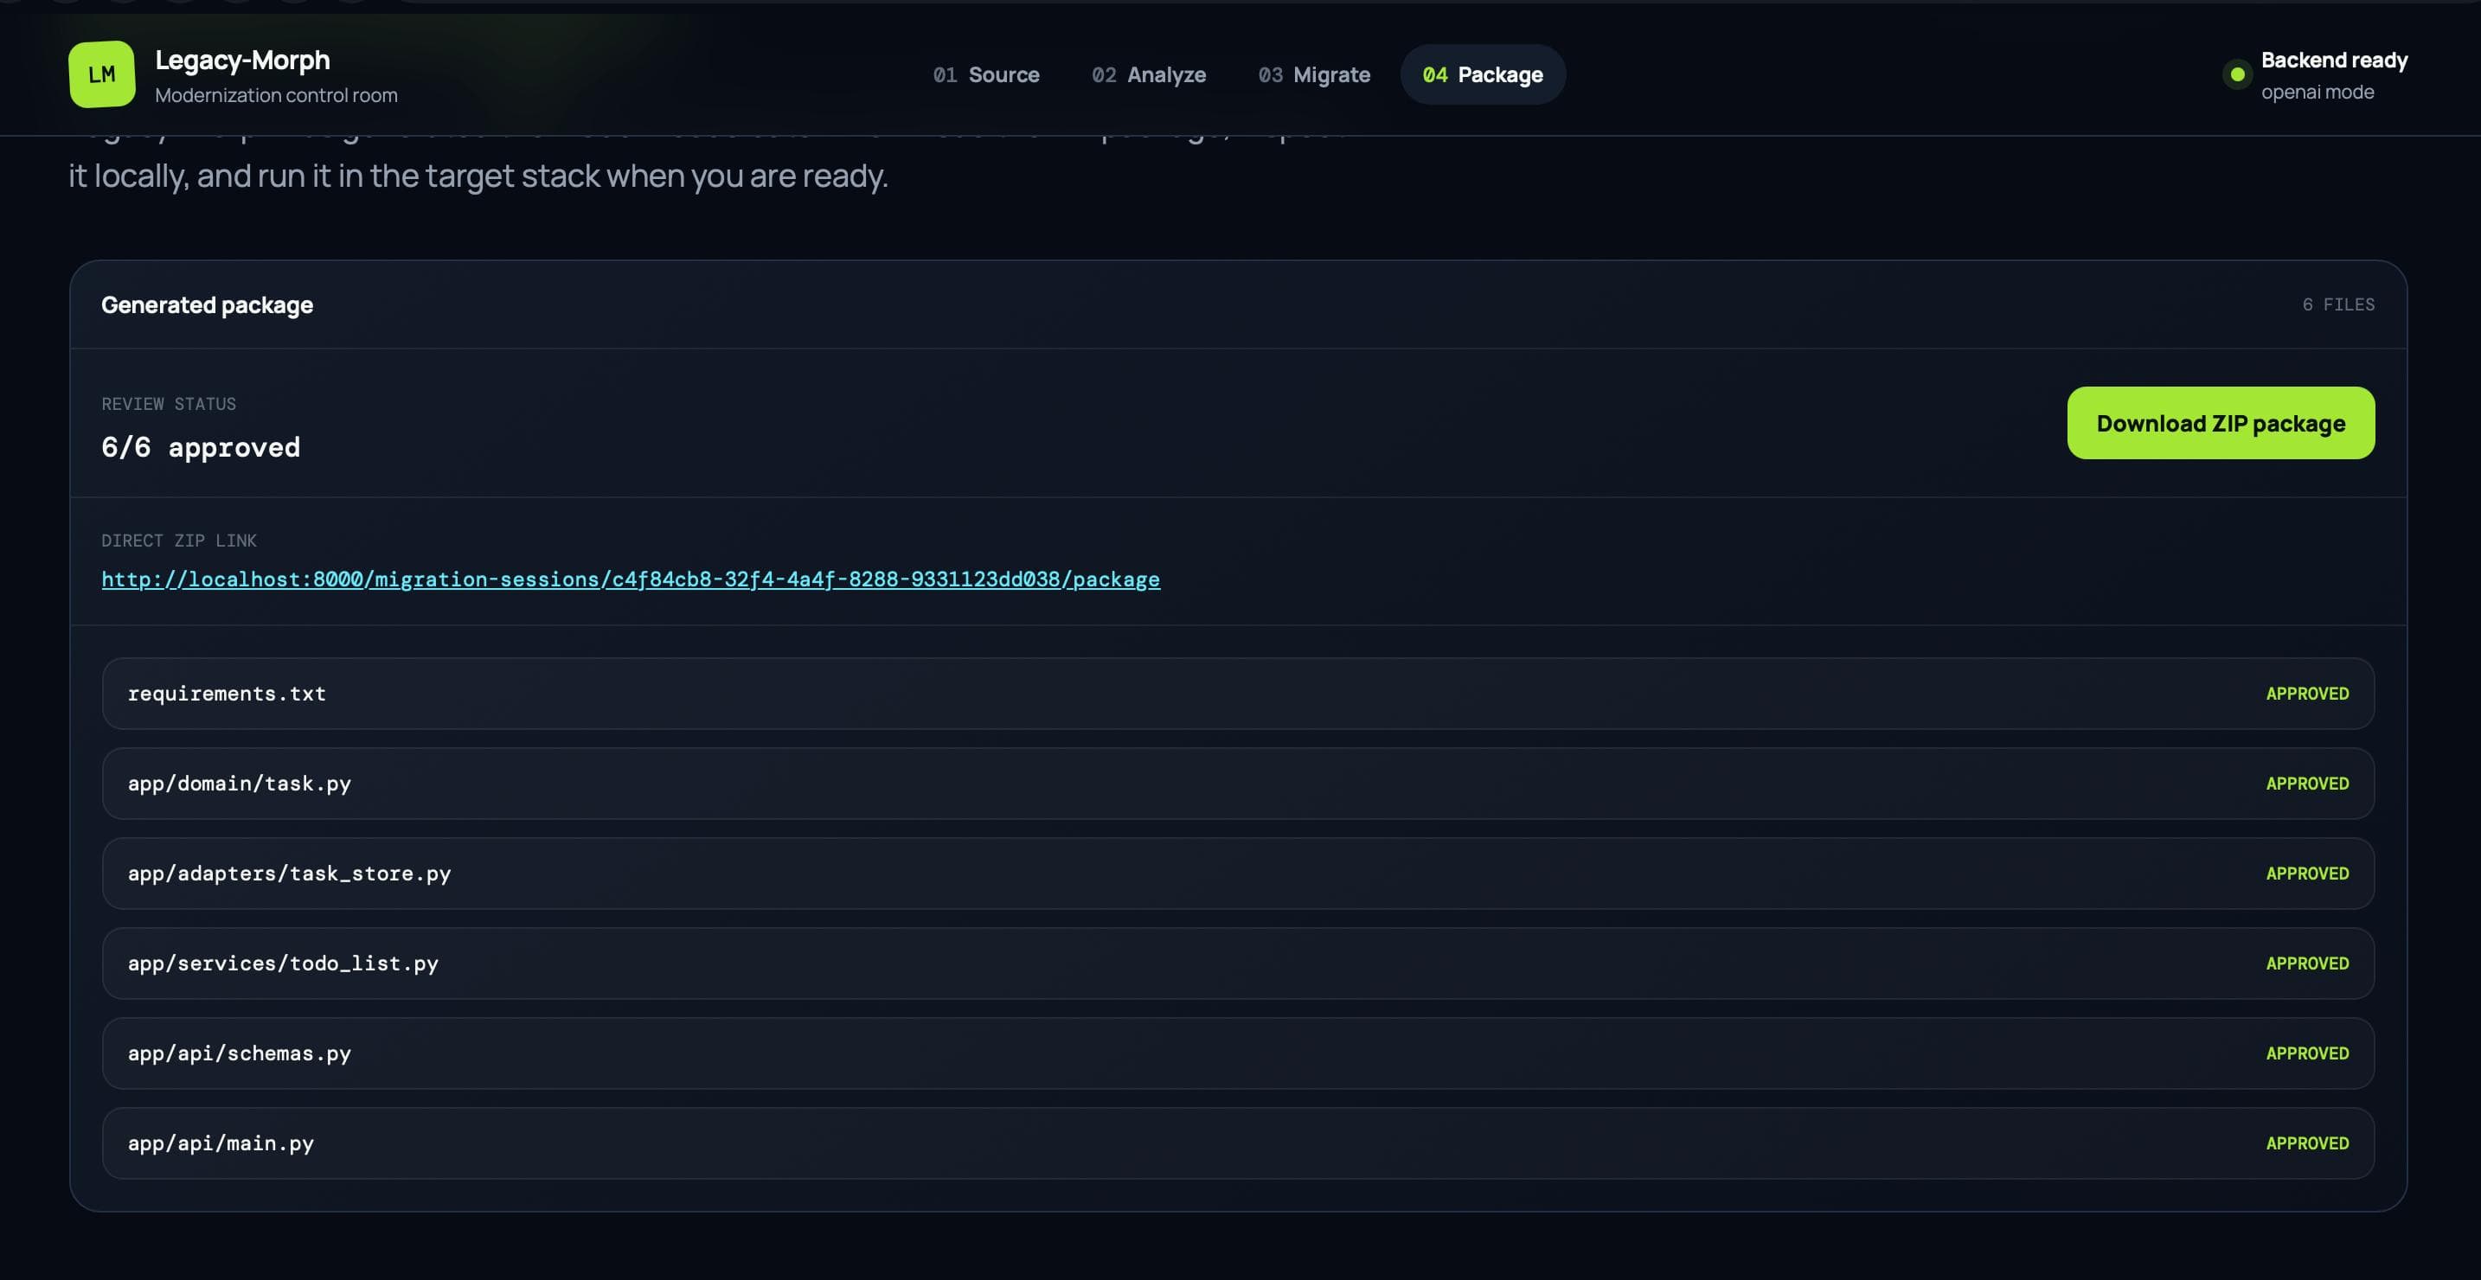
Task: Click the Generated package heading
Action: 207,304
